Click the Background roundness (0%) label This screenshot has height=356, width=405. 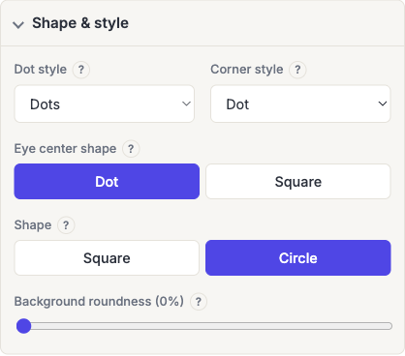coord(99,302)
